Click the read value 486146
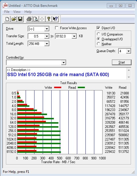This screenshot has width=137, height=176. click(124, 122)
